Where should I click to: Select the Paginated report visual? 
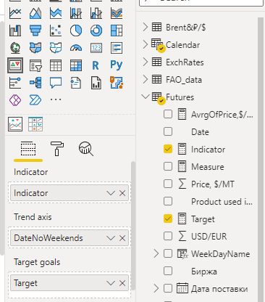(x=96, y=83)
